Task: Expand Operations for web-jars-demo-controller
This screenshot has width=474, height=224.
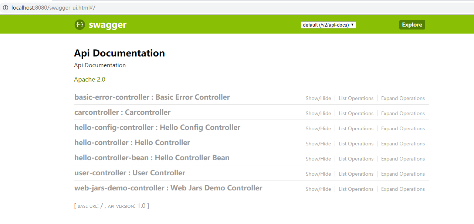Action: (x=403, y=189)
